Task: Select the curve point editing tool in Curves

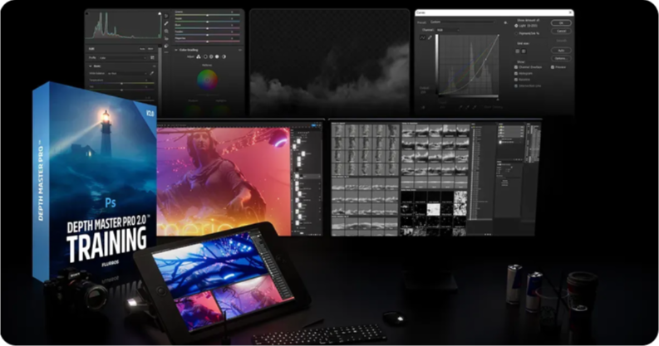Action: tap(422, 37)
